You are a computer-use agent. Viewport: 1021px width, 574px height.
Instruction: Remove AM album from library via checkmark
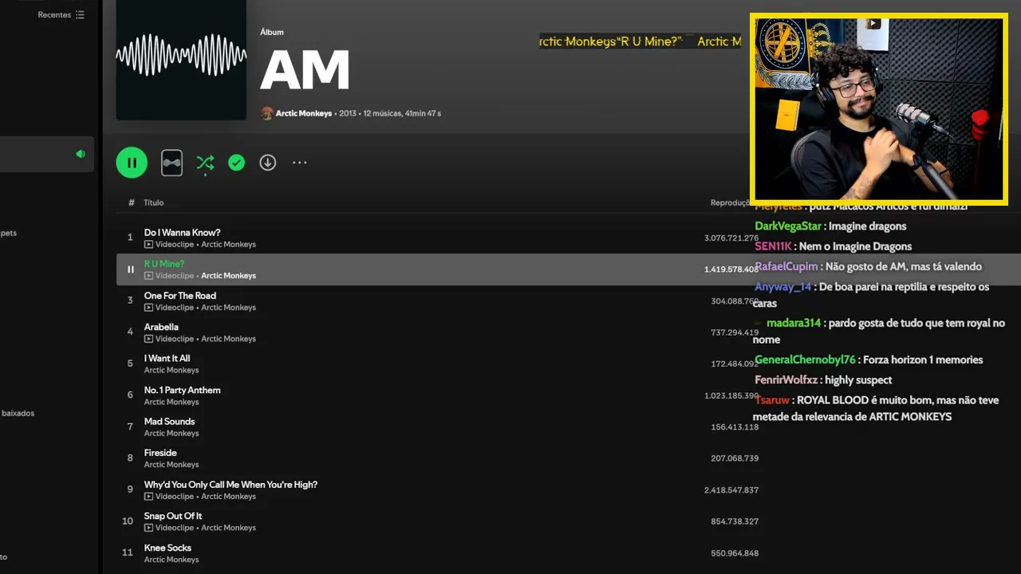pos(236,163)
